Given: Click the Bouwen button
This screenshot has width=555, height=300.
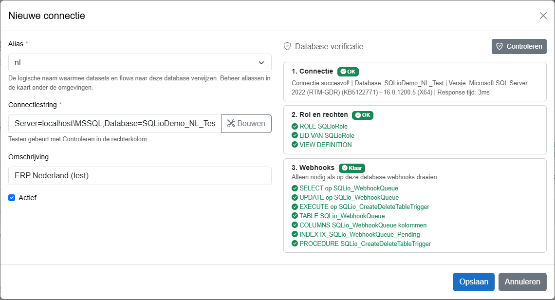Looking at the screenshot, I should (x=246, y=124).
